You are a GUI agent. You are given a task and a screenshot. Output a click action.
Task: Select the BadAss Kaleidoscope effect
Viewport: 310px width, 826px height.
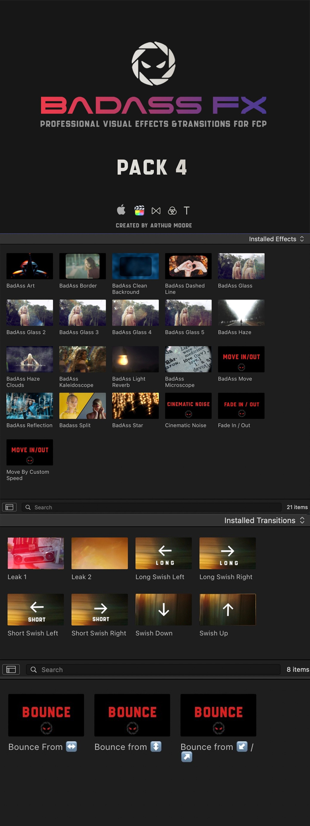(83, 359)
